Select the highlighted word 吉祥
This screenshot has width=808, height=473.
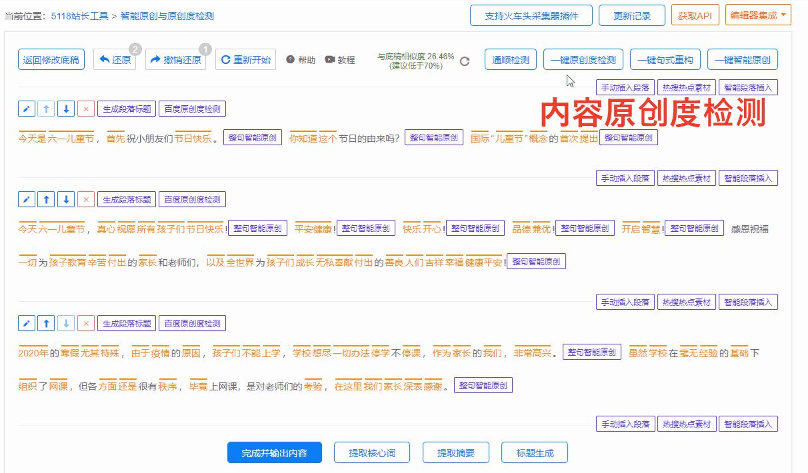point(434,262)
